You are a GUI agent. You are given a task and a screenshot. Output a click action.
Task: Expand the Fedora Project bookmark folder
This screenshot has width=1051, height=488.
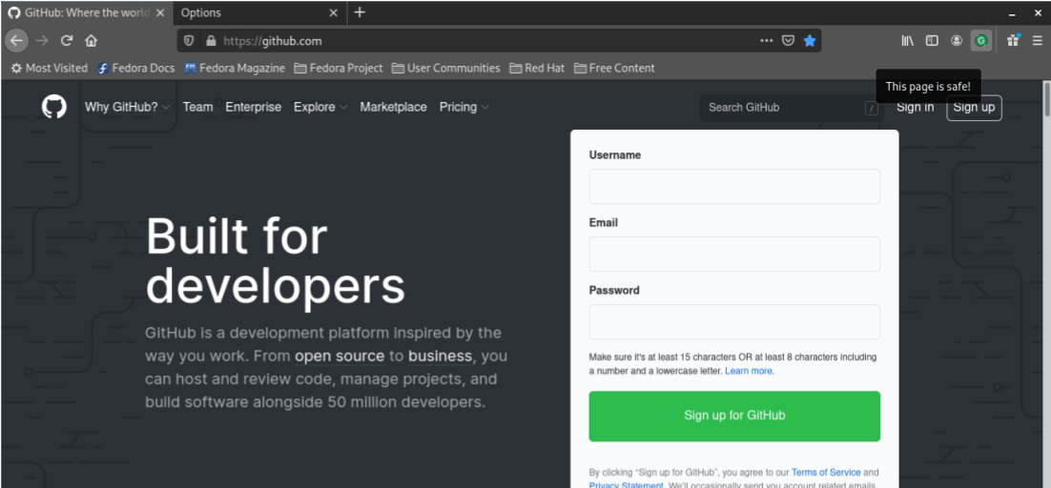(x=339, y=68)
